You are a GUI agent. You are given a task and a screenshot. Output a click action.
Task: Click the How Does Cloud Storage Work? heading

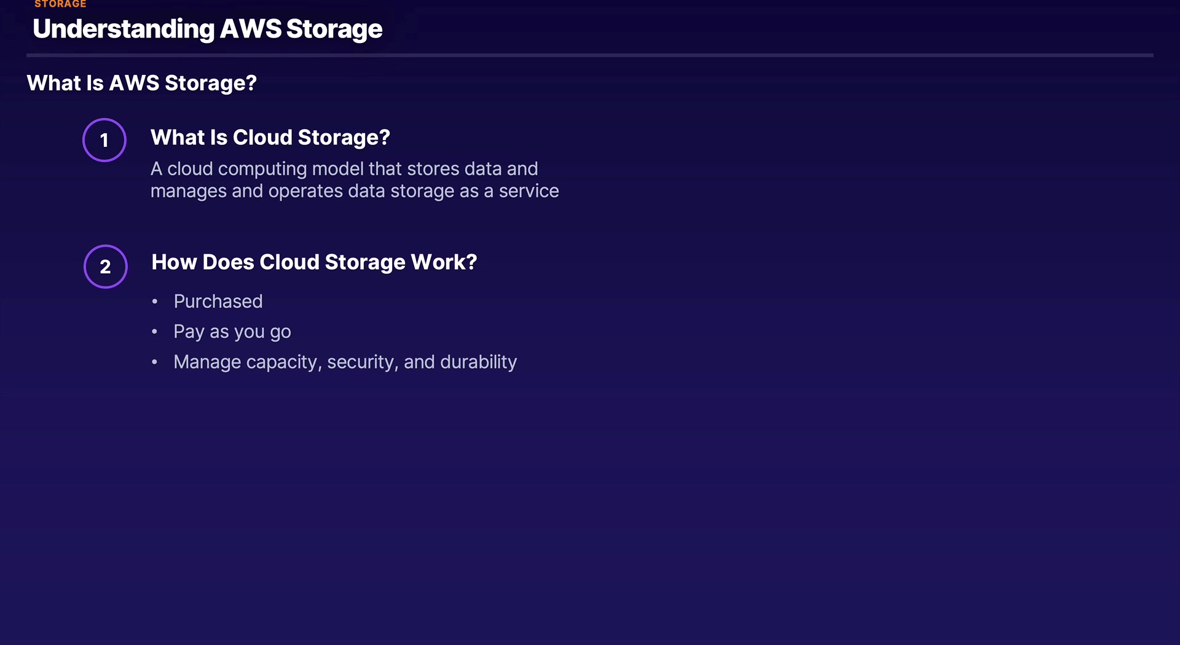pyautogui.click(x=314, y=262)
